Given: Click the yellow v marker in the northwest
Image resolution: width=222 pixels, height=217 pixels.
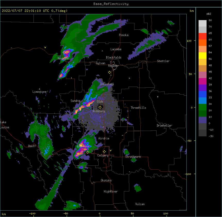Looking at the screenshot, I should click(45, 47).
